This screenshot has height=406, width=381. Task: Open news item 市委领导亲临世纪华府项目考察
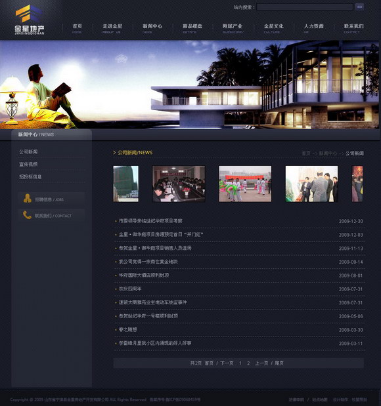coord(150,221)
